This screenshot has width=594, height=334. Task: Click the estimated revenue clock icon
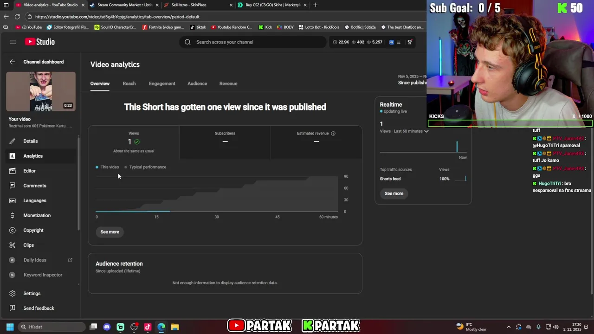pos(333,133)
